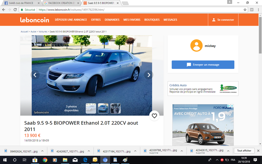Click the M extension icon beside the address bar
Screen dimensions: 262x164
click(252, 10)
